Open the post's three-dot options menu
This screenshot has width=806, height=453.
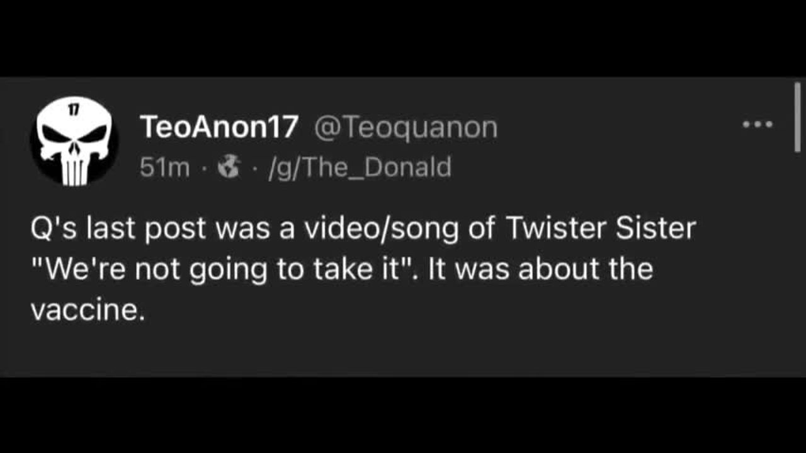point(757,125)
